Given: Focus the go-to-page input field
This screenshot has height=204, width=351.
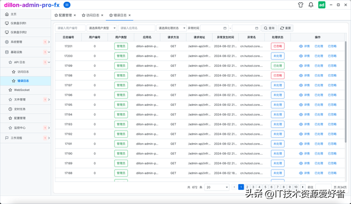Looking at the screenshot, I should coord(323,187).
